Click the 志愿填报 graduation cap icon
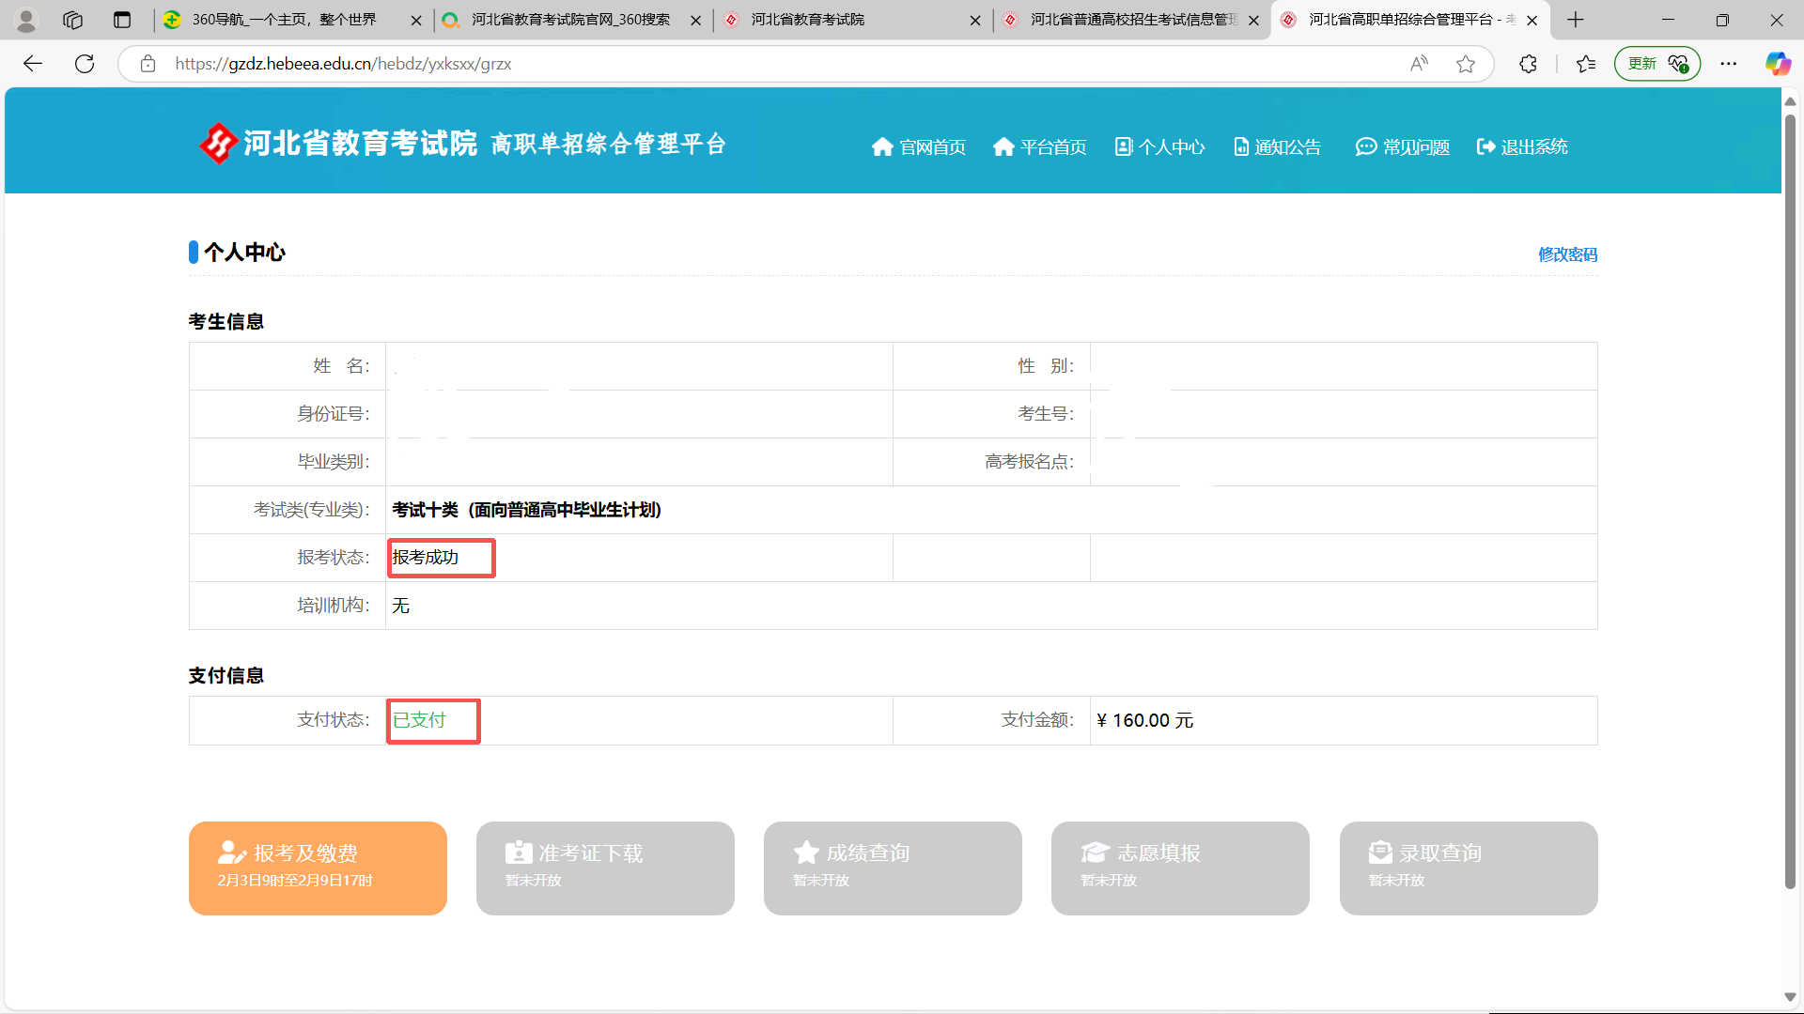Screen dimensions: 1804x1014 click(x=1096, y=852)
